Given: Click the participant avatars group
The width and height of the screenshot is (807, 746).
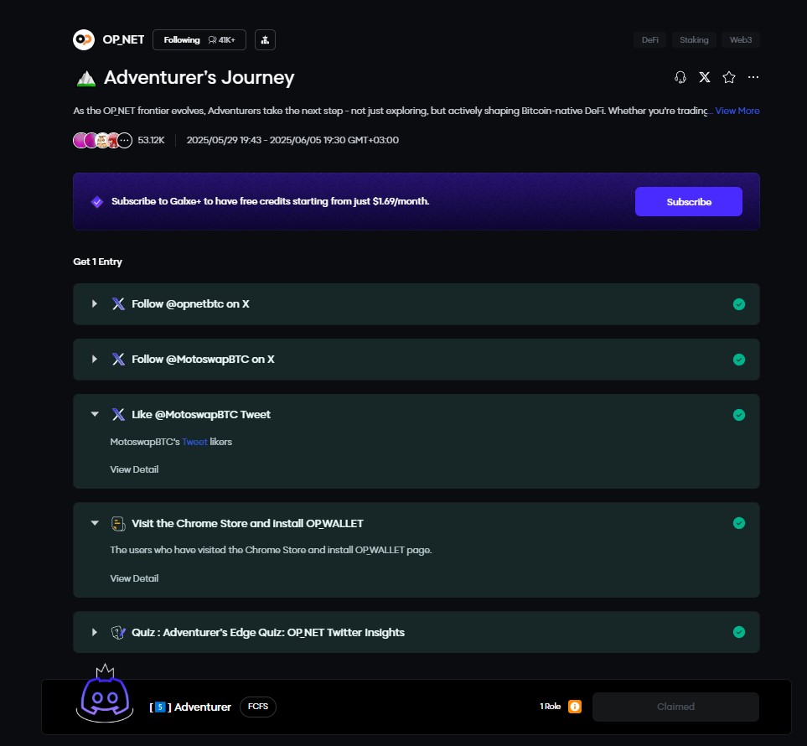Looking at the screenshot, I should click(x=102, y=140).
